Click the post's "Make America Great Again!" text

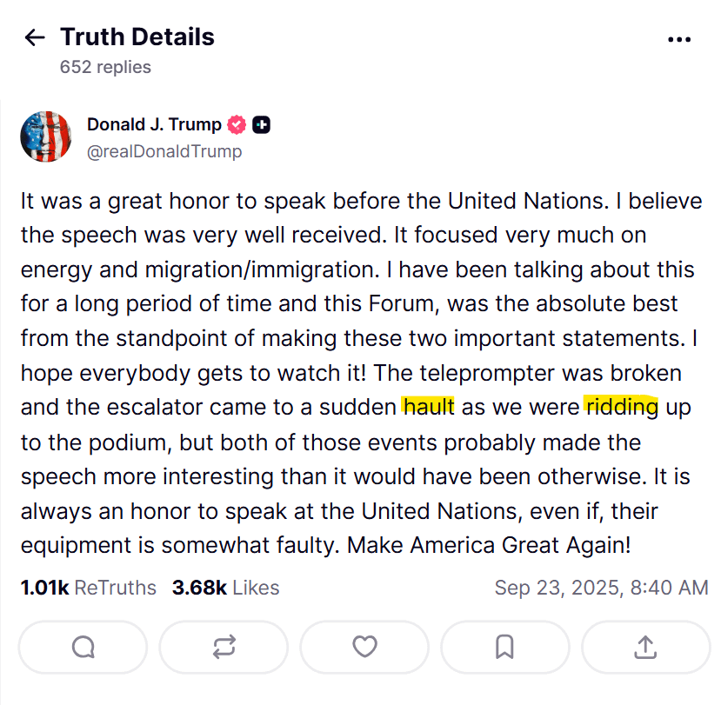(489, 547)
